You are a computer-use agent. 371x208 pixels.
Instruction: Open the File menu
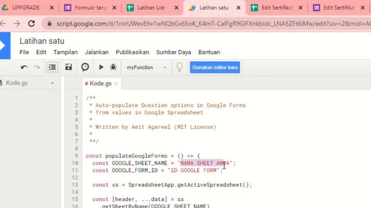coord(24,52)
